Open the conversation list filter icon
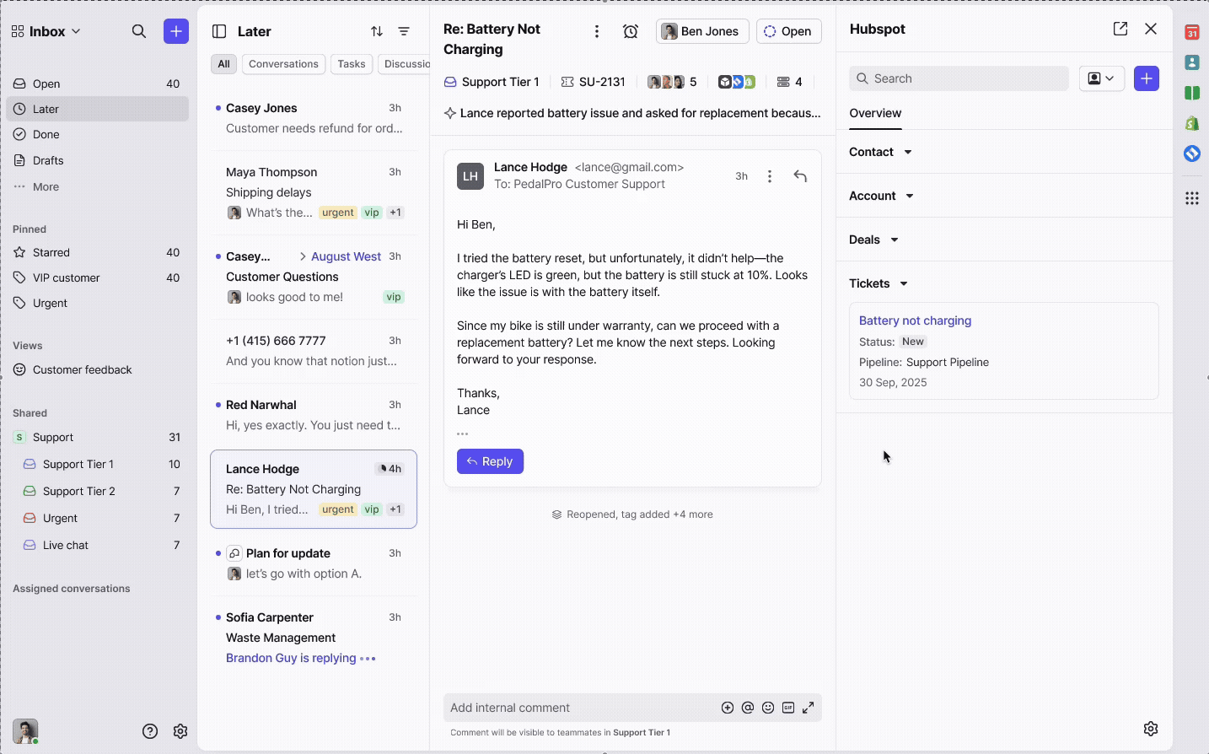The width and height of the screenshot is (1209, 754). (x=404, y=31)
